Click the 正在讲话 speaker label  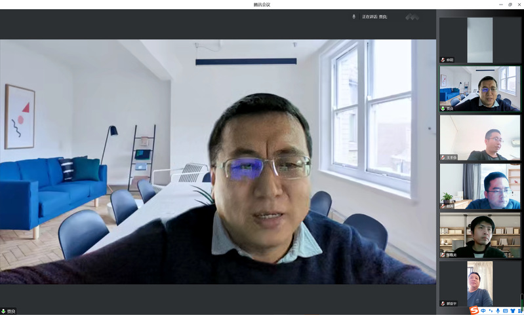tap(374, 16)
